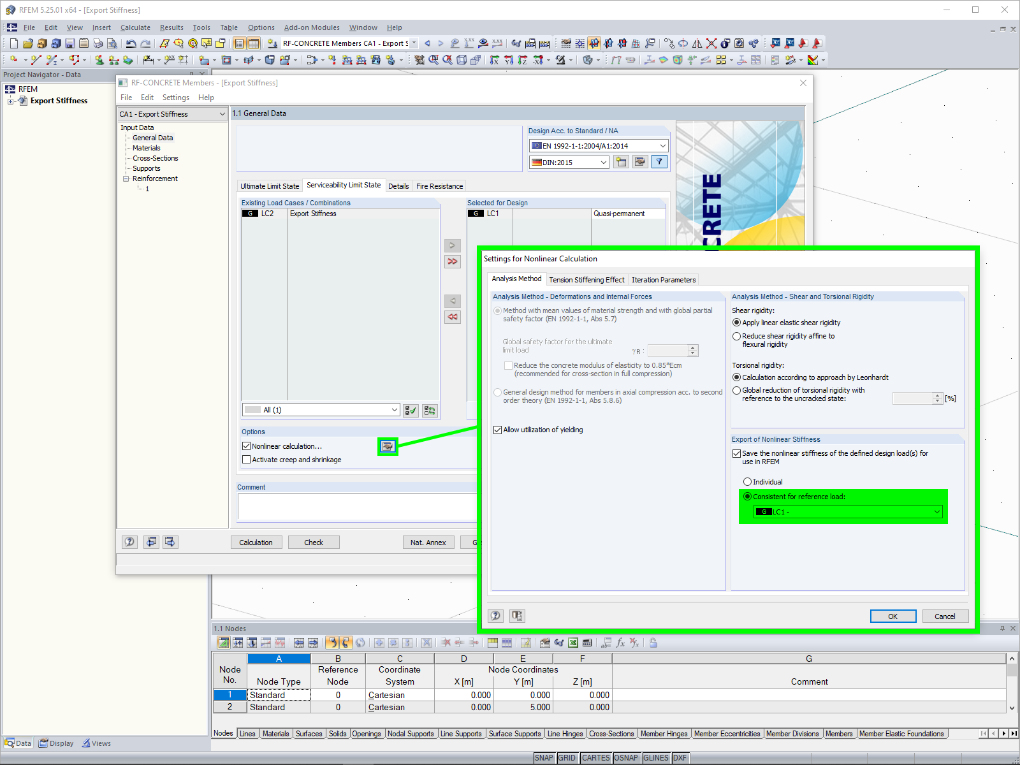The height and width of the screenshot is (765, 1020).
Task: Go to next module case with right arrow
Action: pyautogui.click(x=441, y=43)
